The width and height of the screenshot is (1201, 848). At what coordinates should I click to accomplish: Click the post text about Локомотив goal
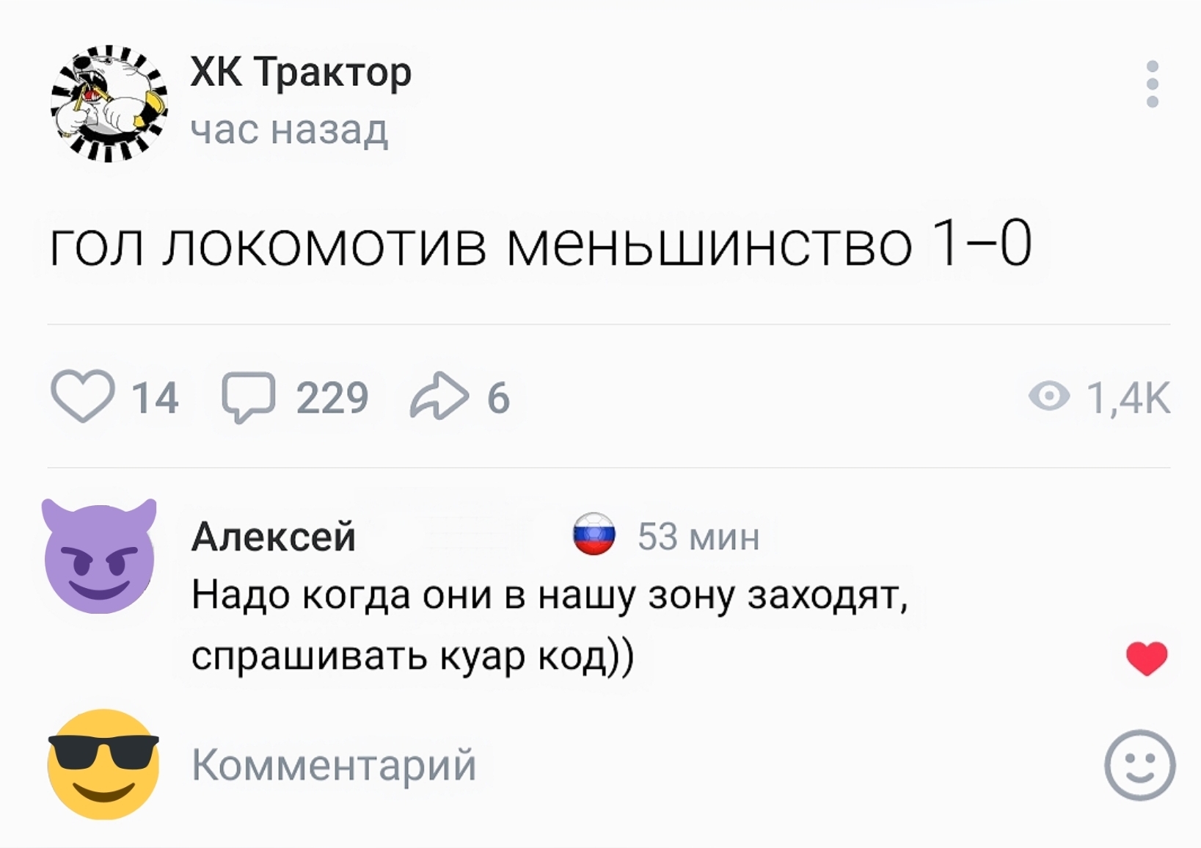point(541,243)
